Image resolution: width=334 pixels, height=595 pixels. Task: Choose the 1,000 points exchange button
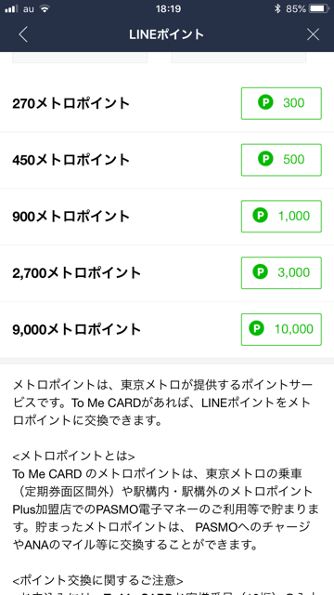(281, 217)
